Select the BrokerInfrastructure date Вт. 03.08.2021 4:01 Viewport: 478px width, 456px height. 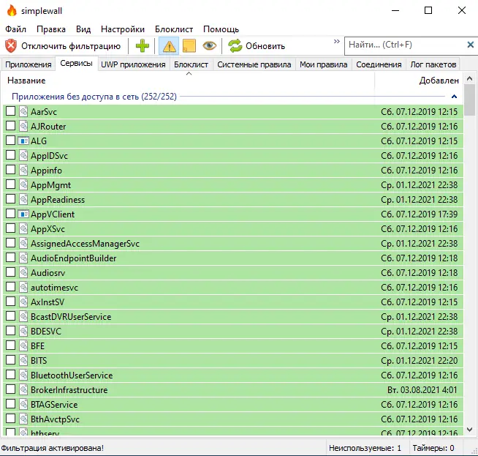click(x=422, y=390)
